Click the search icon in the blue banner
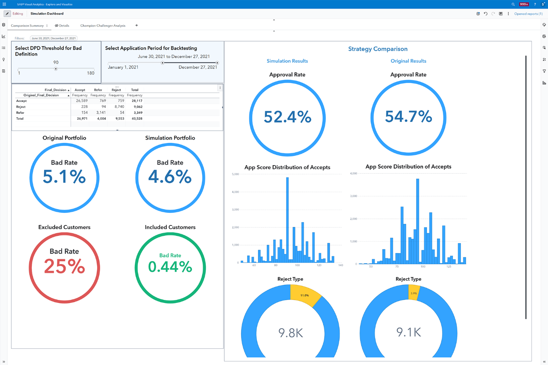The width and height of the screenshot is (548, 365). click(513, 4)
